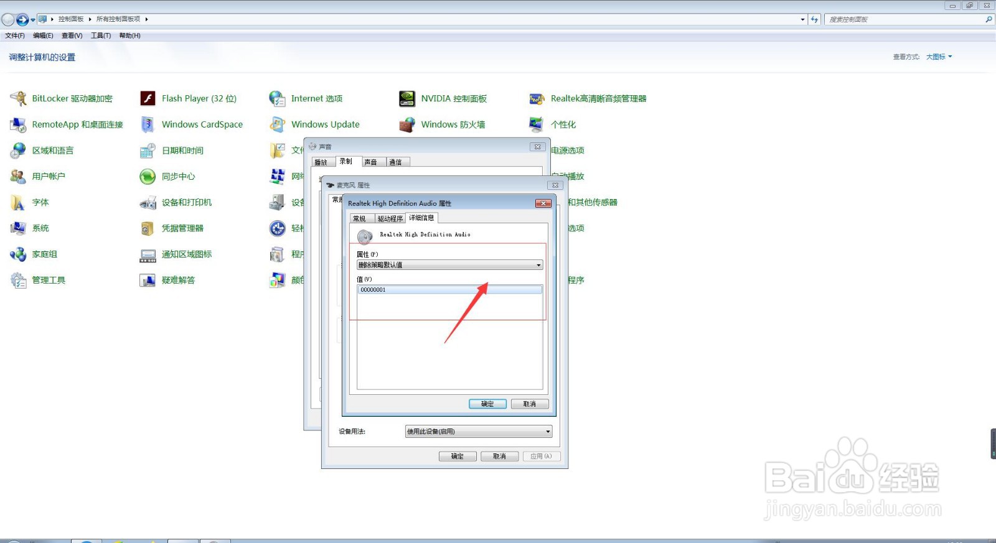Open the 通知区域图标 icon

point(148,254)
